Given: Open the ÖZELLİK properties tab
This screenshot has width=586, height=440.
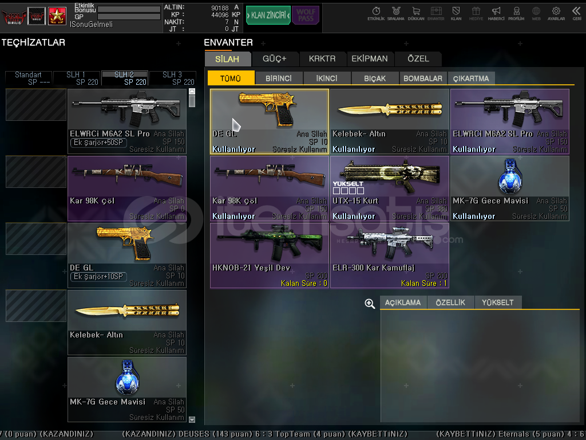Looking at the screenshot, I should [x=450, y=302].
